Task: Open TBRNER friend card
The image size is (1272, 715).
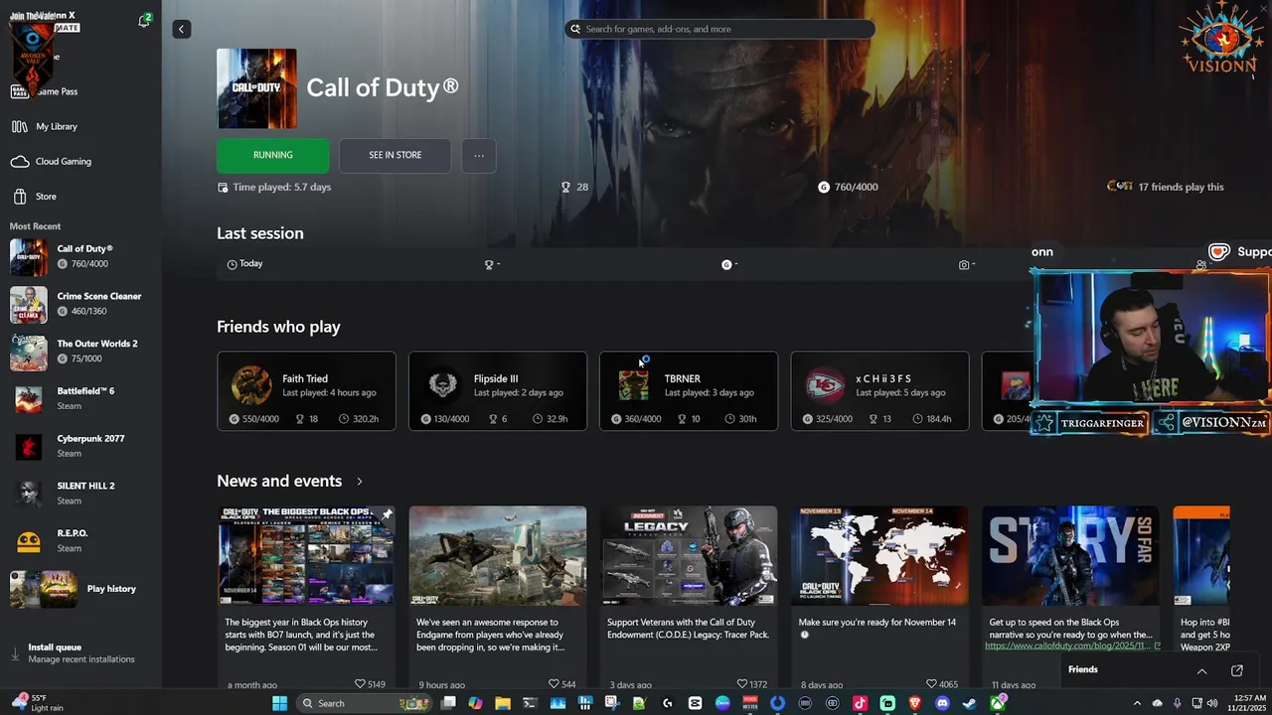Action: point(689,391)
